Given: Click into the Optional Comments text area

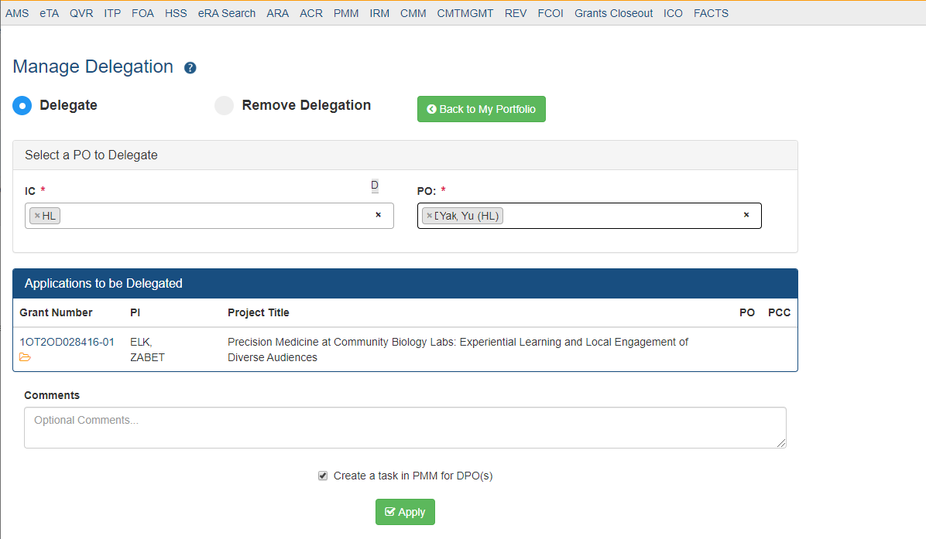Looking at the screenshot, I should click(x=405, y=428).
